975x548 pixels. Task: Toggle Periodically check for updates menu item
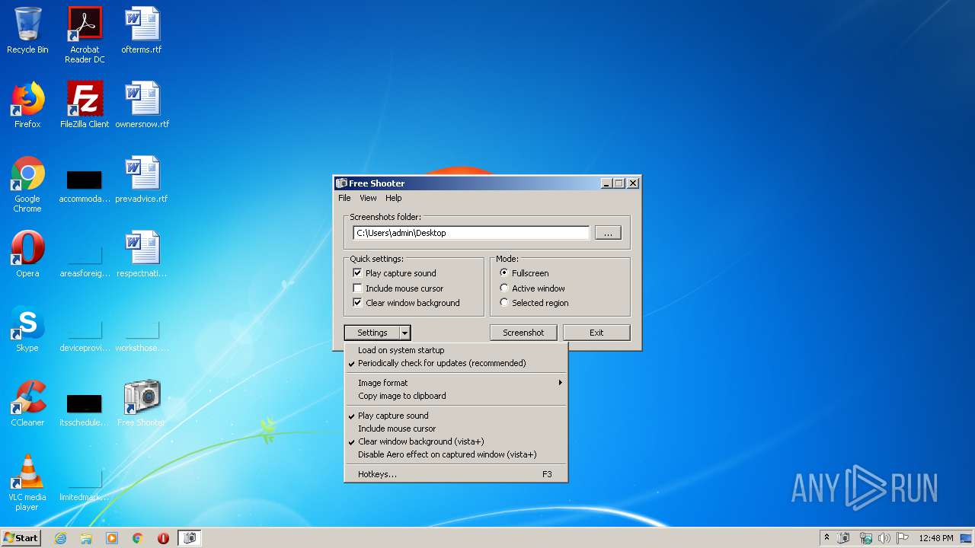click(456, 363)
